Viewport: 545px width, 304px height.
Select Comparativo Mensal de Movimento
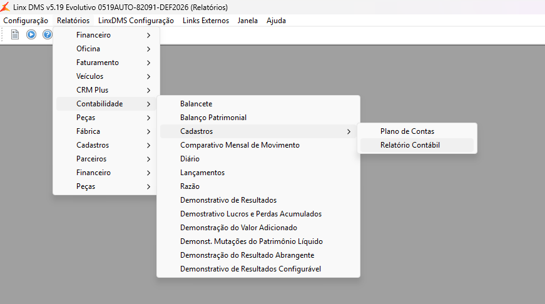(240, 145)
